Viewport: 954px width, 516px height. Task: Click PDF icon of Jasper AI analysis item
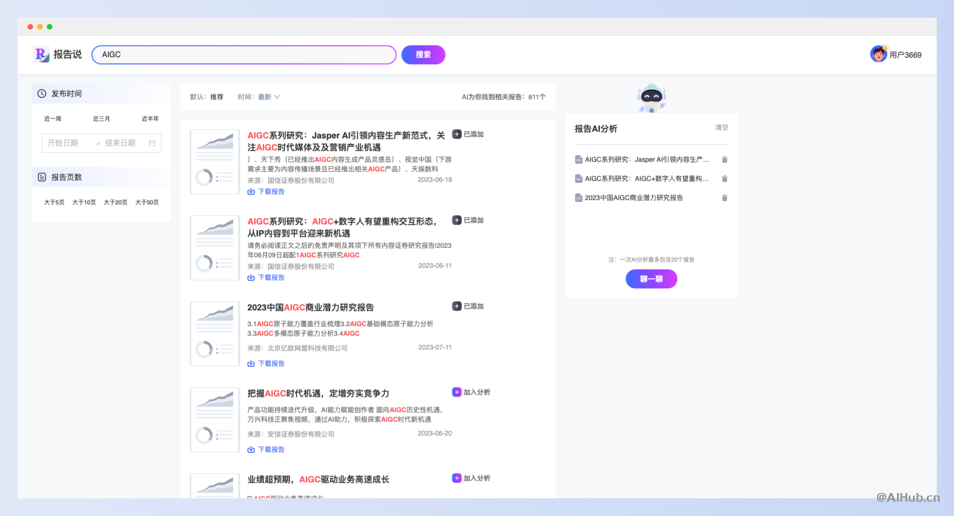pos(579,160)
